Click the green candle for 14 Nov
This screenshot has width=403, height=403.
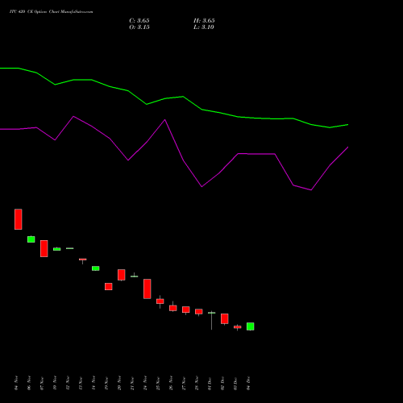pyautogui.click(x=96, y=268)
